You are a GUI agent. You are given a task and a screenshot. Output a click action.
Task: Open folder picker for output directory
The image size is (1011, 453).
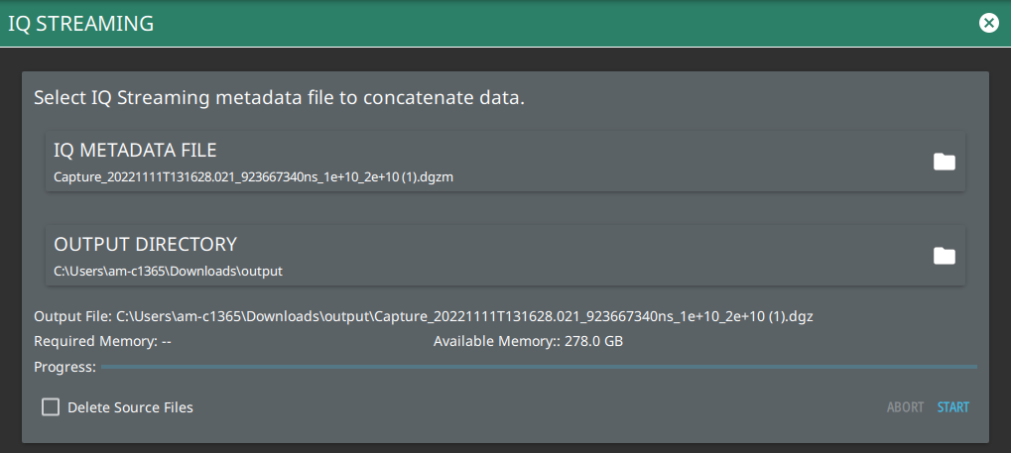[x=944, y=256]
